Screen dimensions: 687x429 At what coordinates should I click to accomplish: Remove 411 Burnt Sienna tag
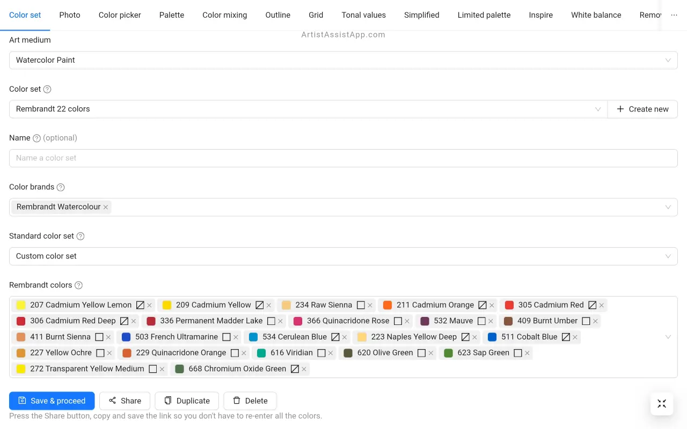108,337
